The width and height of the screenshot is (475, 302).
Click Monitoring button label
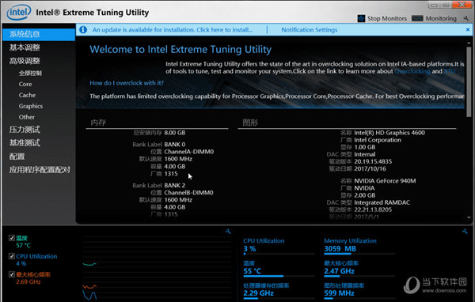(x=441, y=18)
